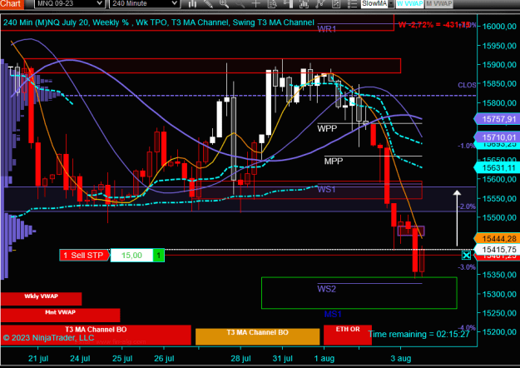Click the ETH OR red button
Screen dimensions: 520x368
point(348,335)
